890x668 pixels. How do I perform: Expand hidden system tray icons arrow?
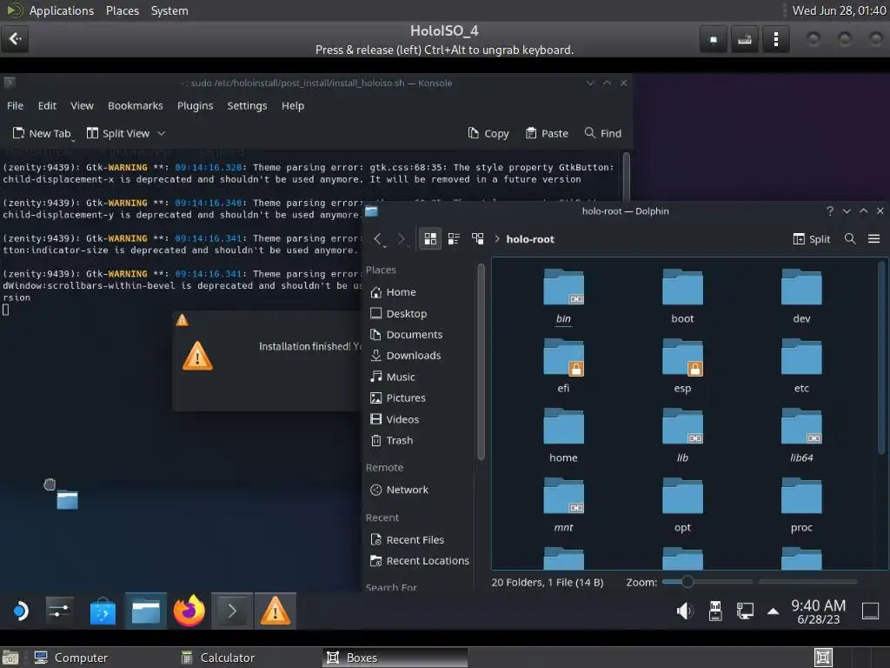point(773,611)
